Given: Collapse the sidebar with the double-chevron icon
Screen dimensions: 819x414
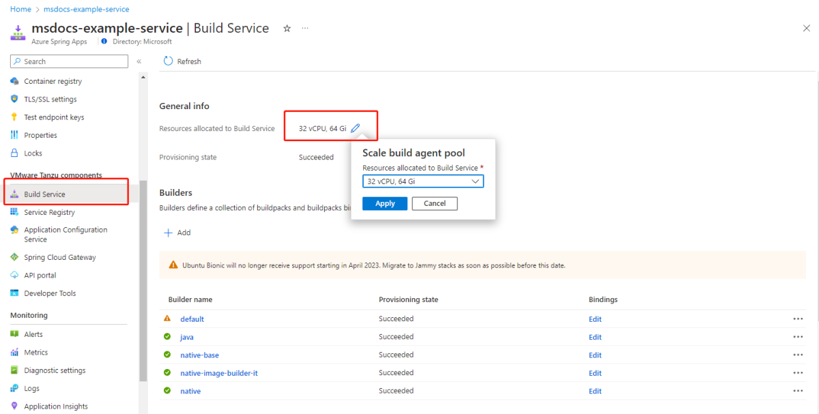Looking at the screenshot, I should (139, 61).
